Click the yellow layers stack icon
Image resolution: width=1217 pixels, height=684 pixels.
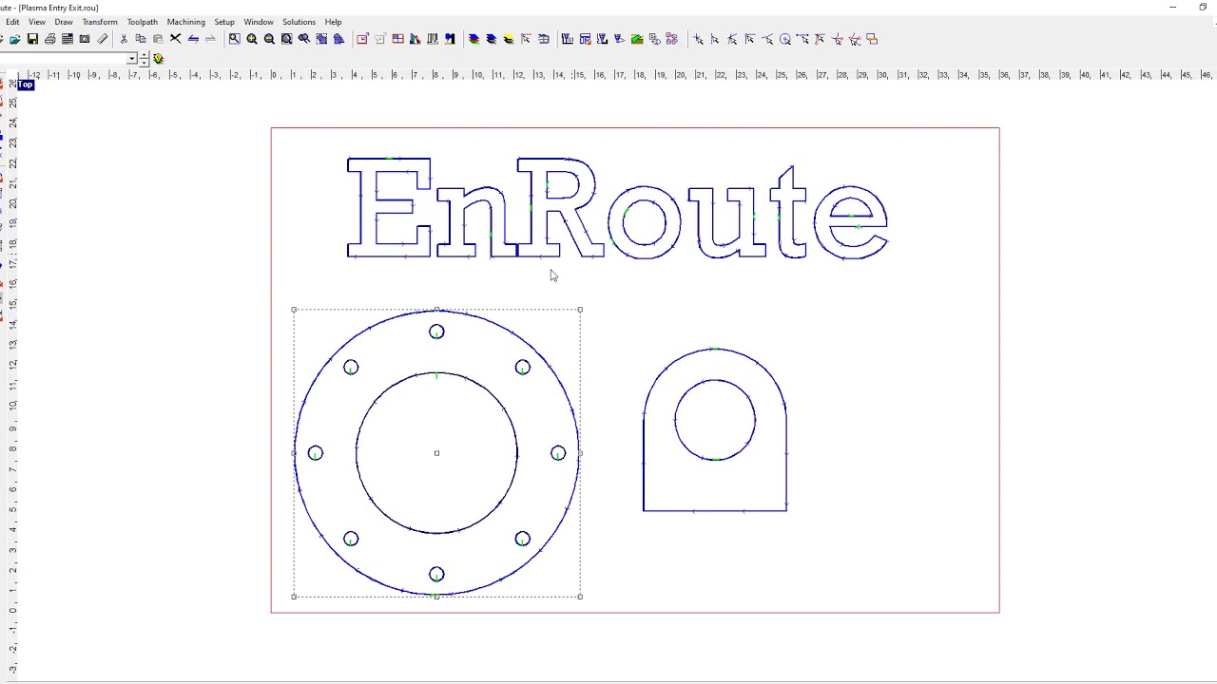point(509,39)
